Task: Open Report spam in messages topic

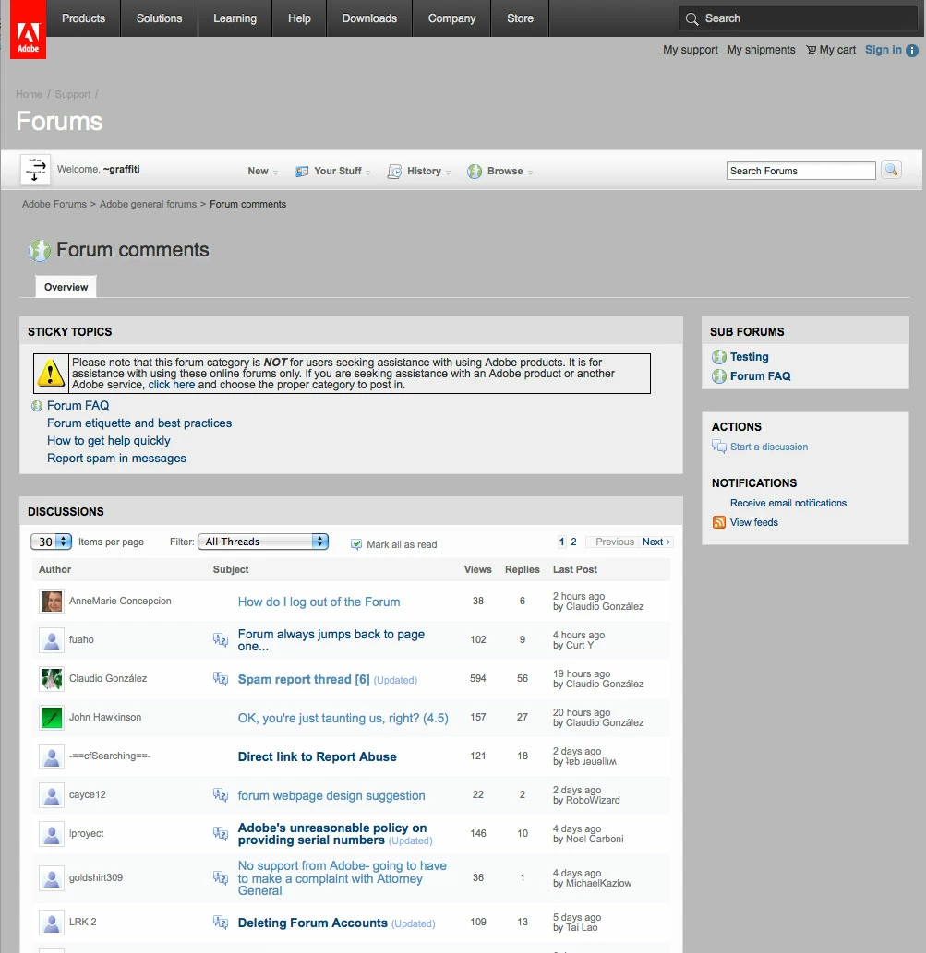Action: [116, 459]
